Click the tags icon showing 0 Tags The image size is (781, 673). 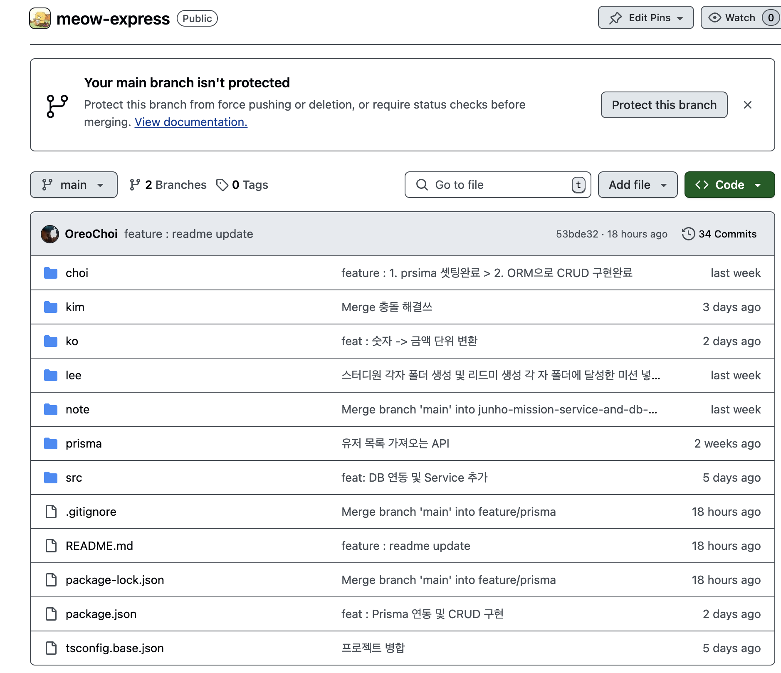(222, 185)
